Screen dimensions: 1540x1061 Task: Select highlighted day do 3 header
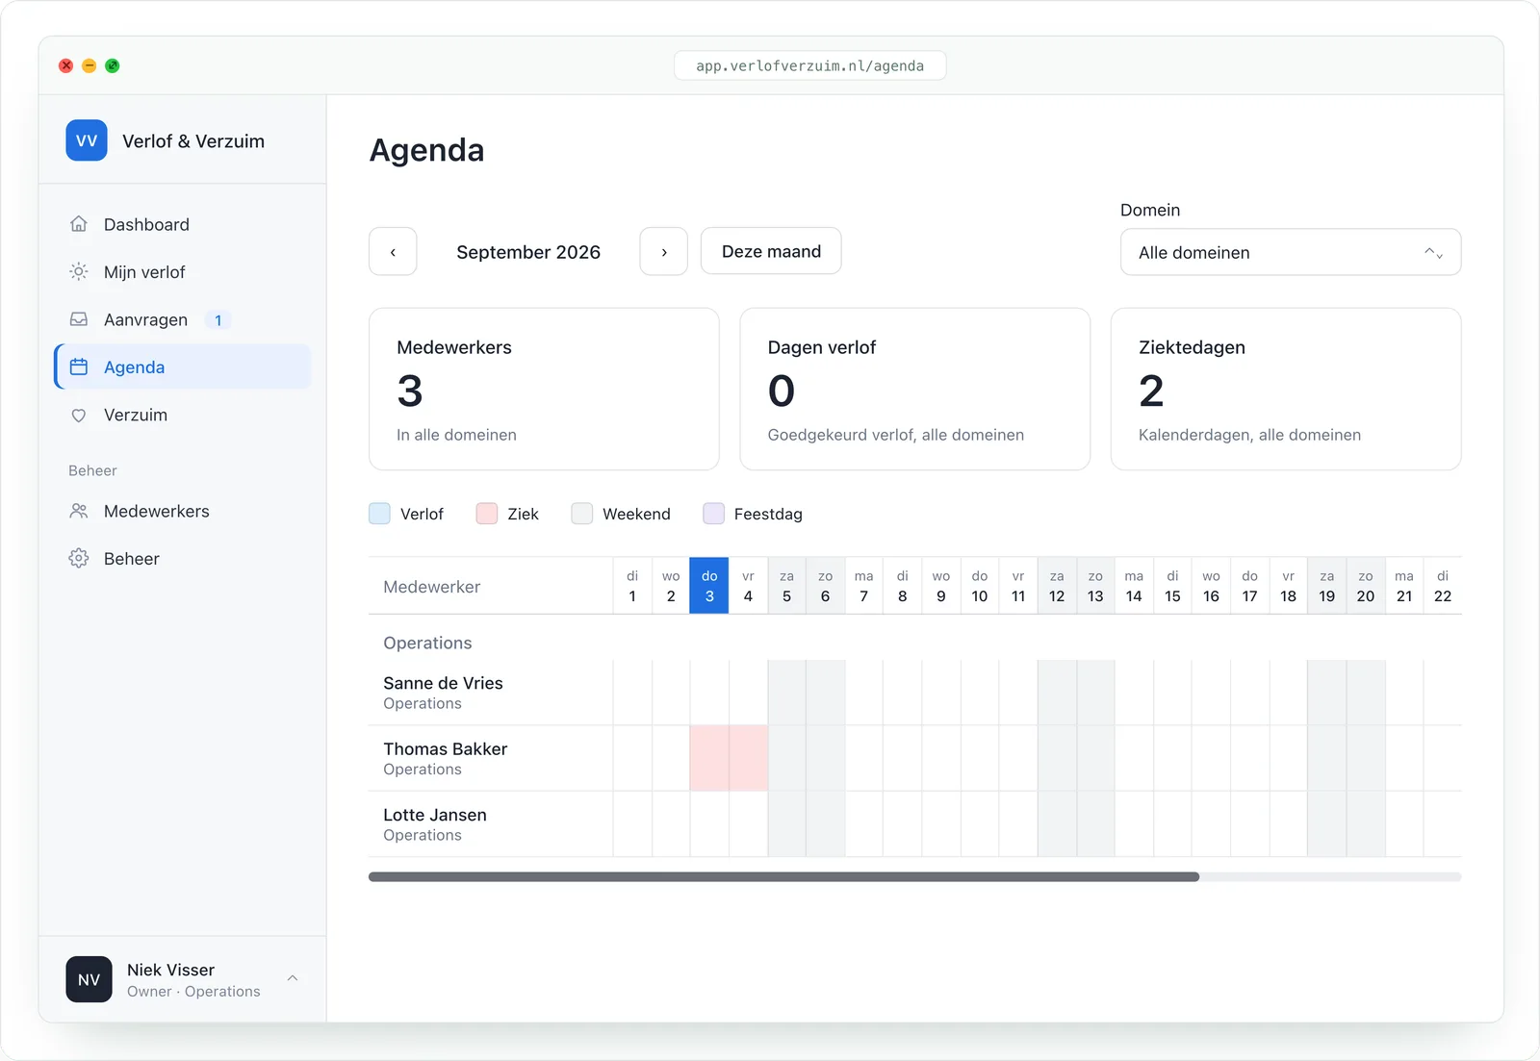tap(709, 586)
